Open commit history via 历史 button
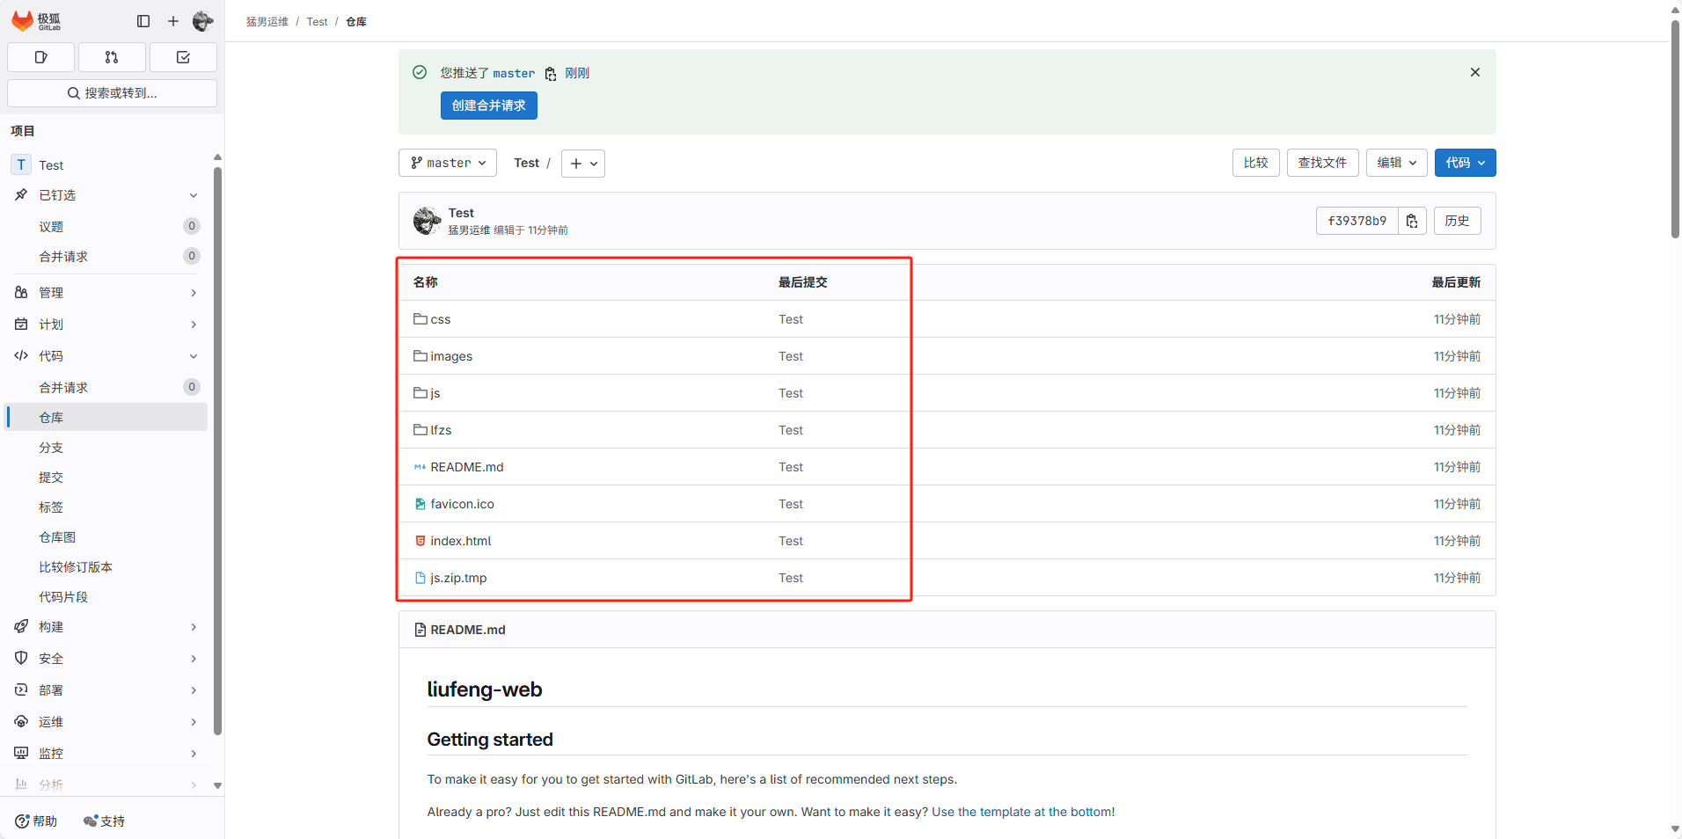This screenshot has height=839, width=1682. point(1458,221)
